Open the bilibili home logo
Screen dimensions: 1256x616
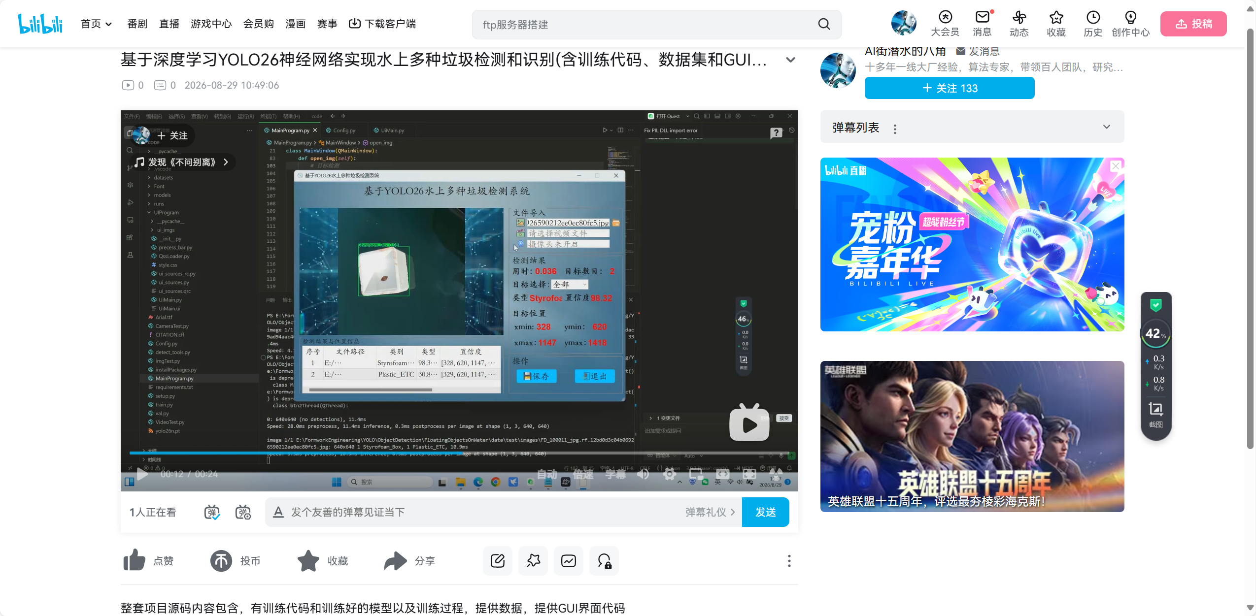point(40,24)
